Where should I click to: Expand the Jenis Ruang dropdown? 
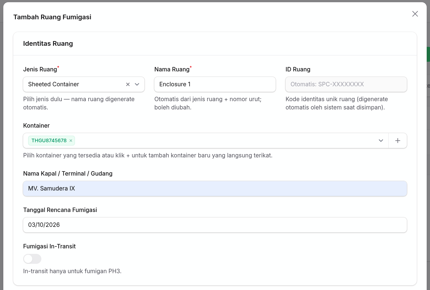pos(137,84)
